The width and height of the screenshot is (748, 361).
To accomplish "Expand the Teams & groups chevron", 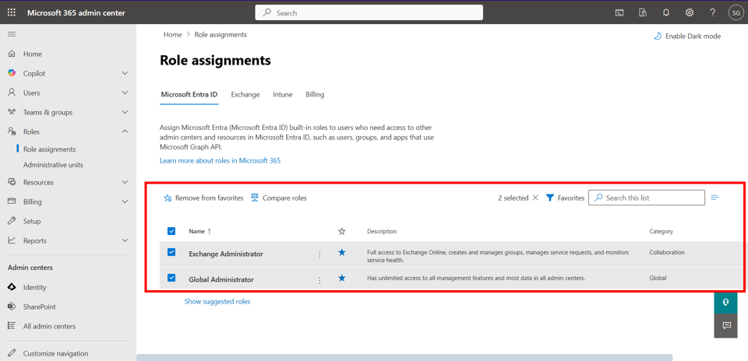I will click(125, 112).
